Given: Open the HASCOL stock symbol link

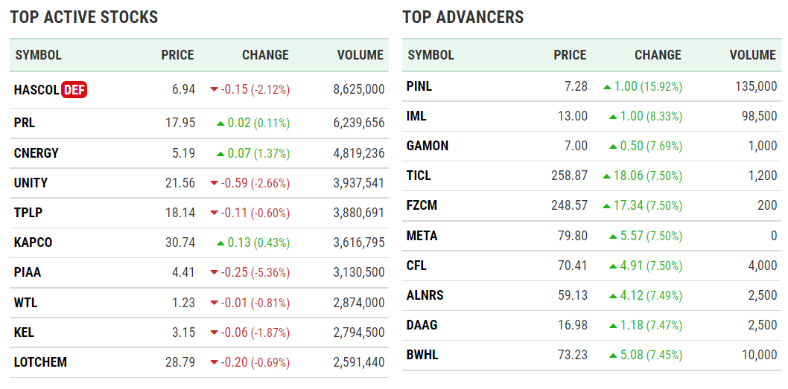Looking at the screenshot, I should 36,90.
